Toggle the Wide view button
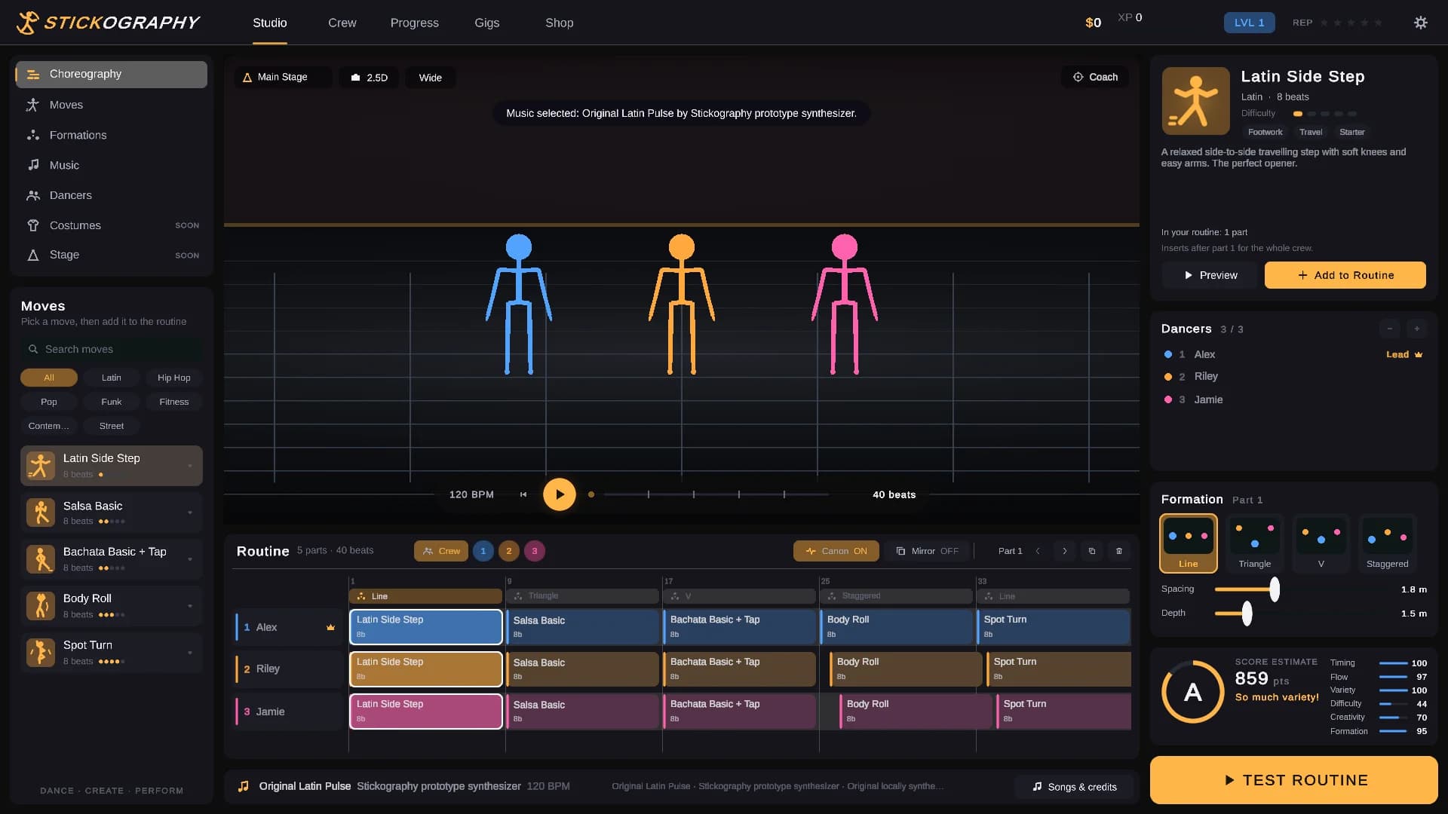The width and height of the screenshot is (1448, 814). [430, 78]
